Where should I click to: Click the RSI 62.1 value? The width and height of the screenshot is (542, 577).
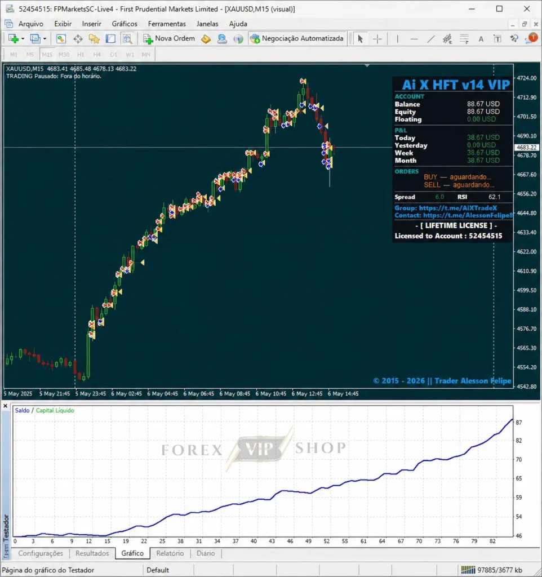(494, 197)
